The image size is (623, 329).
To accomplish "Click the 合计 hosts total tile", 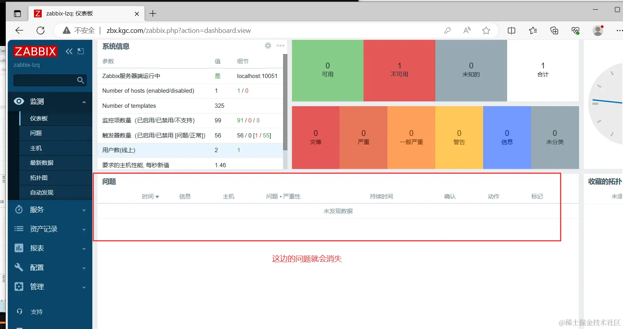I will click(x=543, y=71).
